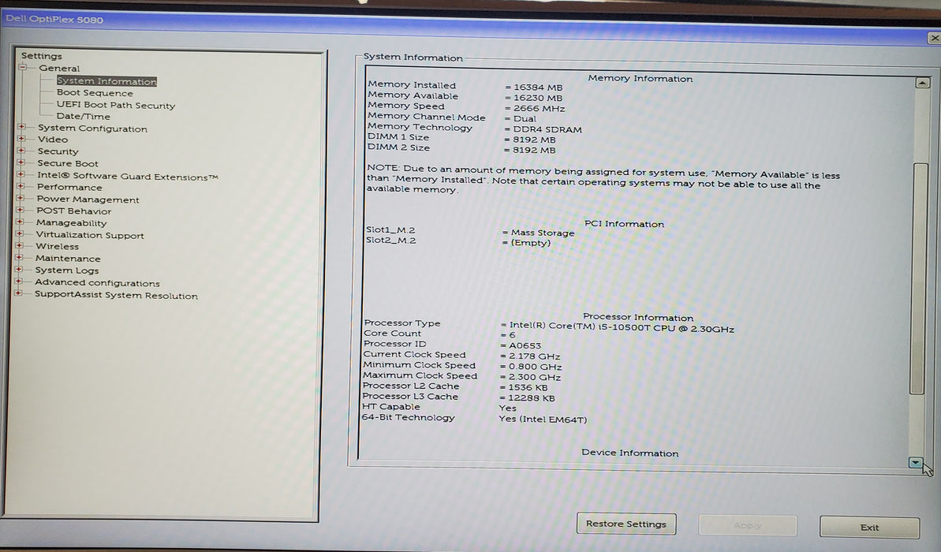Select System Configuration label
The image size is (941, 552).
coord(92,129)
